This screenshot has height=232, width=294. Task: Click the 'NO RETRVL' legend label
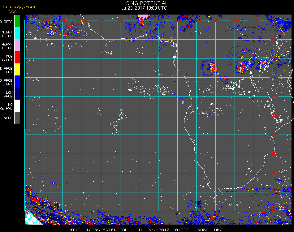click(x=6, y=106)
